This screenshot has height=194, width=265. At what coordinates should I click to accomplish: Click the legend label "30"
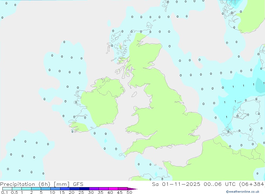(x=91, y=192)
